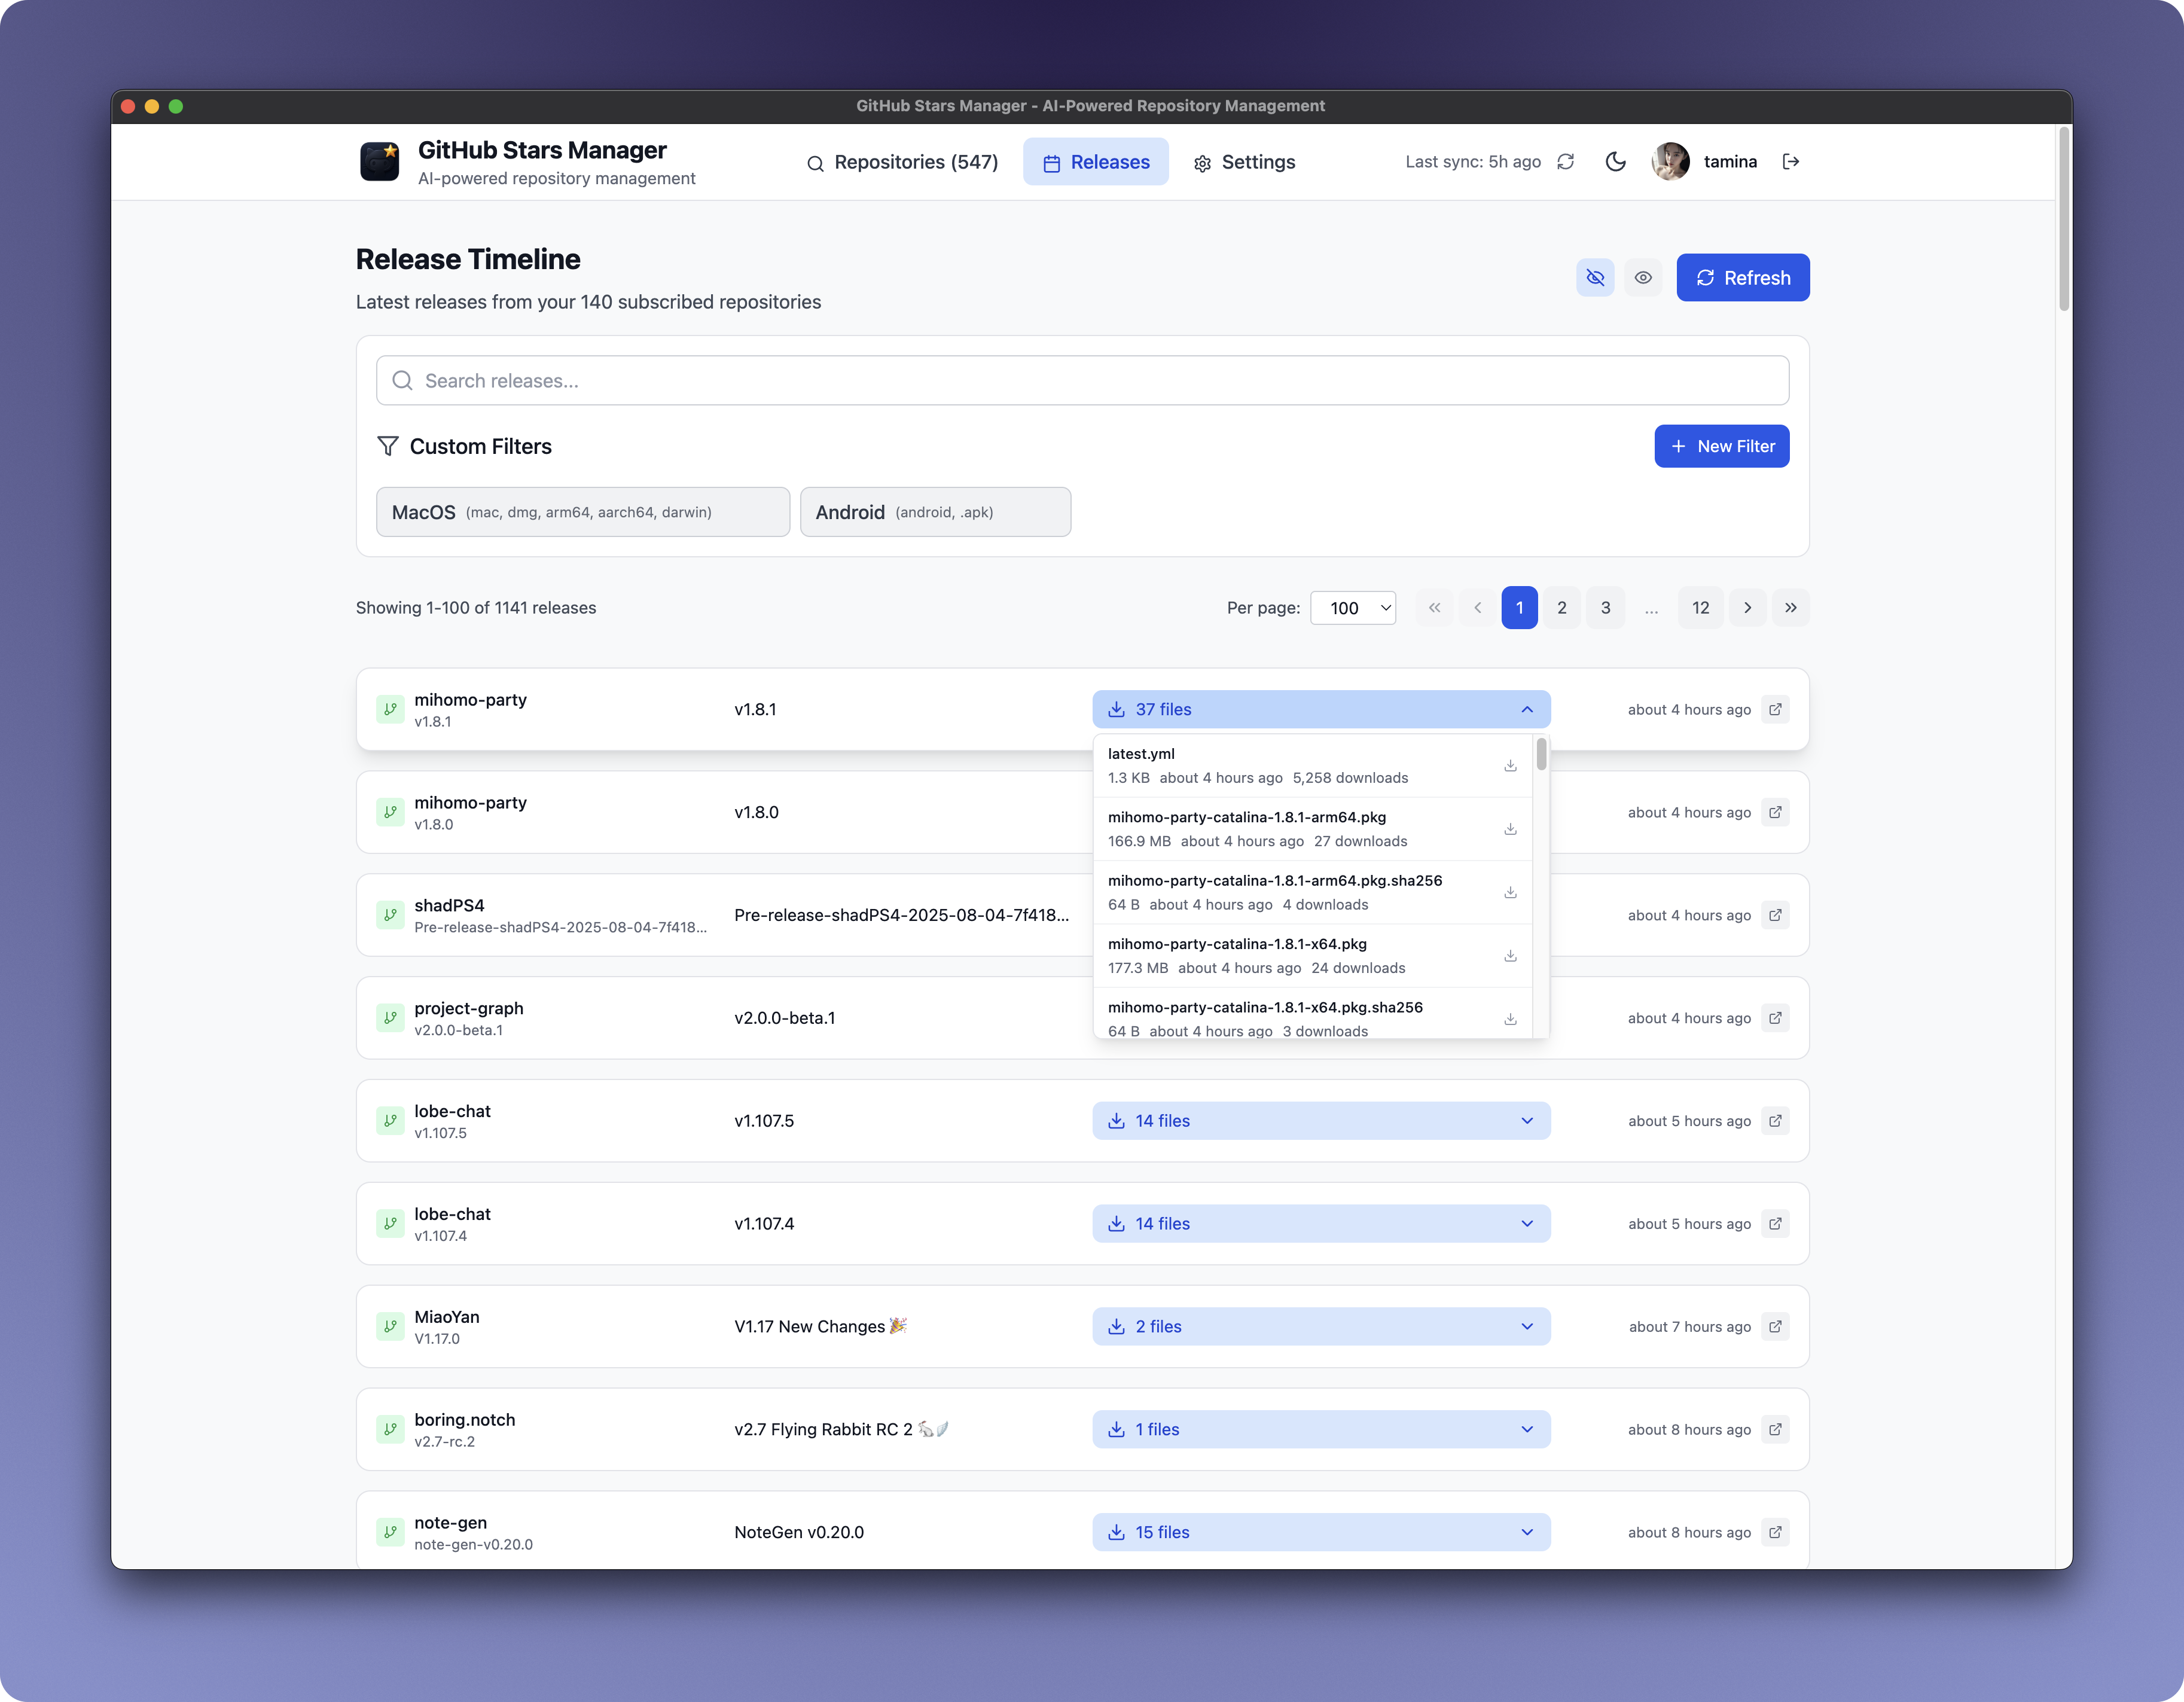Download the arm64.pkg.sha256 checksum file
This screenshot has width=2184, height=1702.
[1510, 892]
